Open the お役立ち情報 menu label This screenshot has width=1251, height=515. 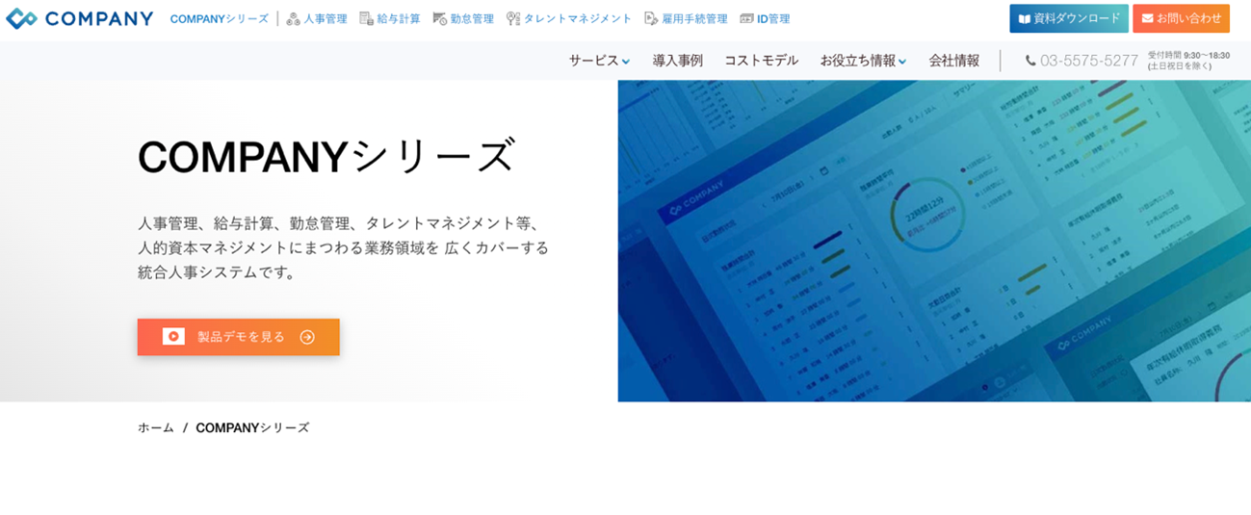[x=857, y=61]
